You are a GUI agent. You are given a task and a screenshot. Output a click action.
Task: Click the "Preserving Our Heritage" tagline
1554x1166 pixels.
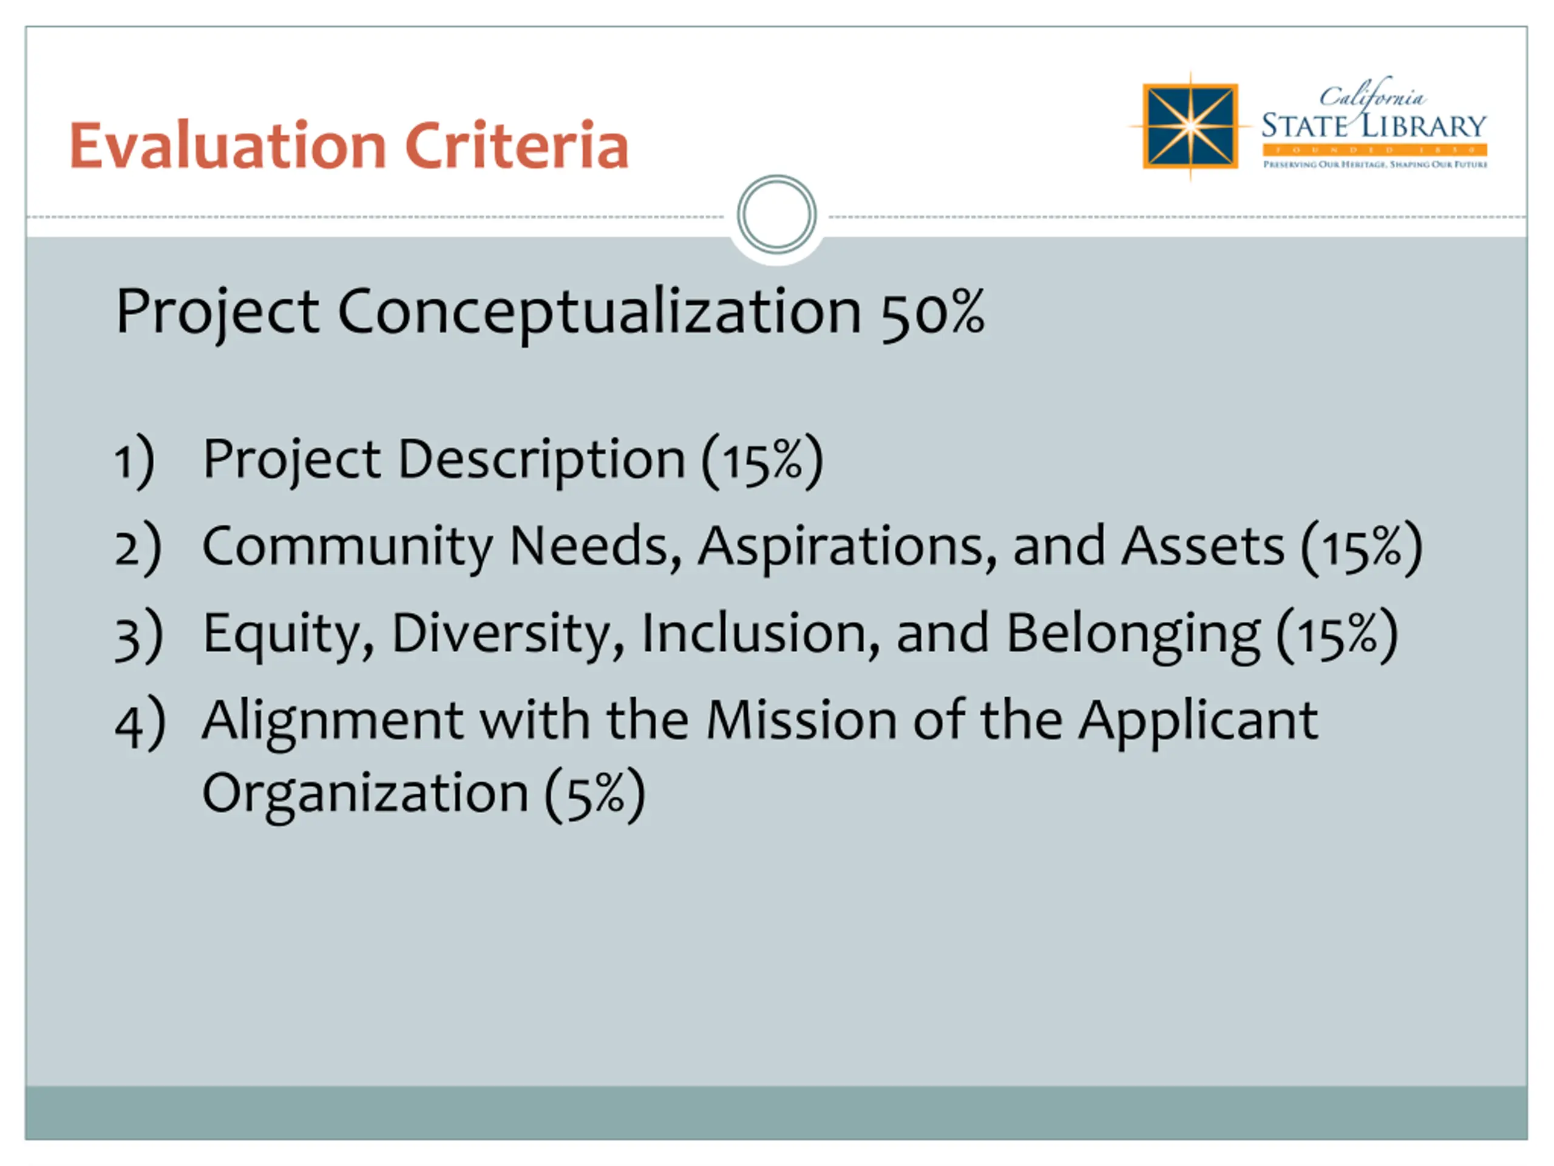1375,165
